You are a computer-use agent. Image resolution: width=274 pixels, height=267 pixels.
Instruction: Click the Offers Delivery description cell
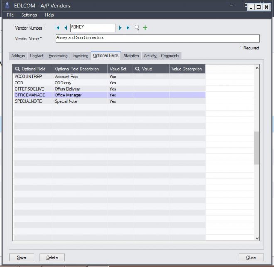[x=80, y=89]
